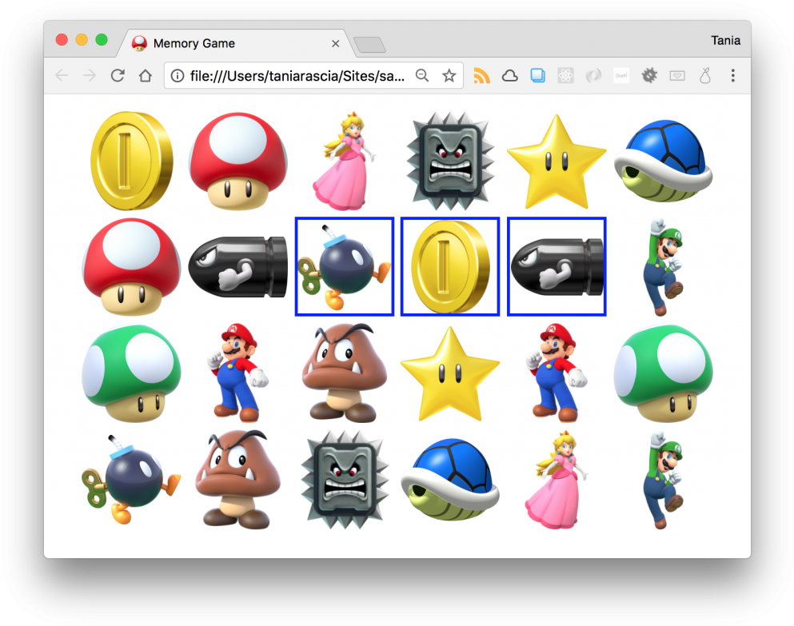Select the Goomba card in the bottom row
This screenshot has height=626, width=794.
coord(238,480)
